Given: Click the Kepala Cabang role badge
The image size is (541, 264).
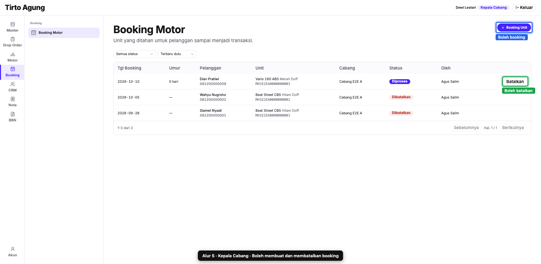Looking at the screenshot, I should (x=493, y=8).
